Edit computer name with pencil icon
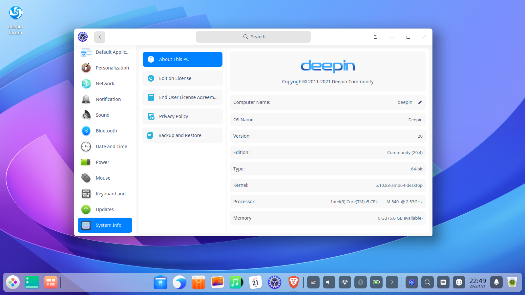525x295 pixels. pyautogui.click(x=420, y=102)
